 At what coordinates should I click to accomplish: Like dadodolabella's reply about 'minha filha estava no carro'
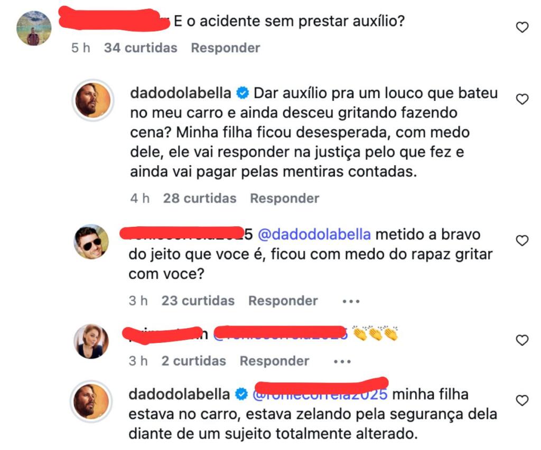tap(522, 400)
